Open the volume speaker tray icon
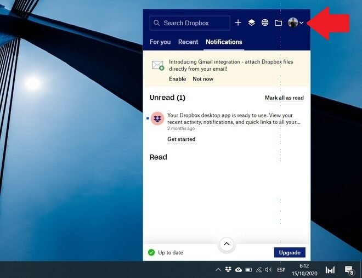Image resolution: width=362 pixels, height=278 pixels. pyautogui.click(x=268, y=269)
